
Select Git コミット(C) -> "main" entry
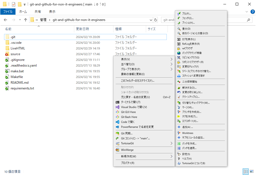tap(144, 139)
